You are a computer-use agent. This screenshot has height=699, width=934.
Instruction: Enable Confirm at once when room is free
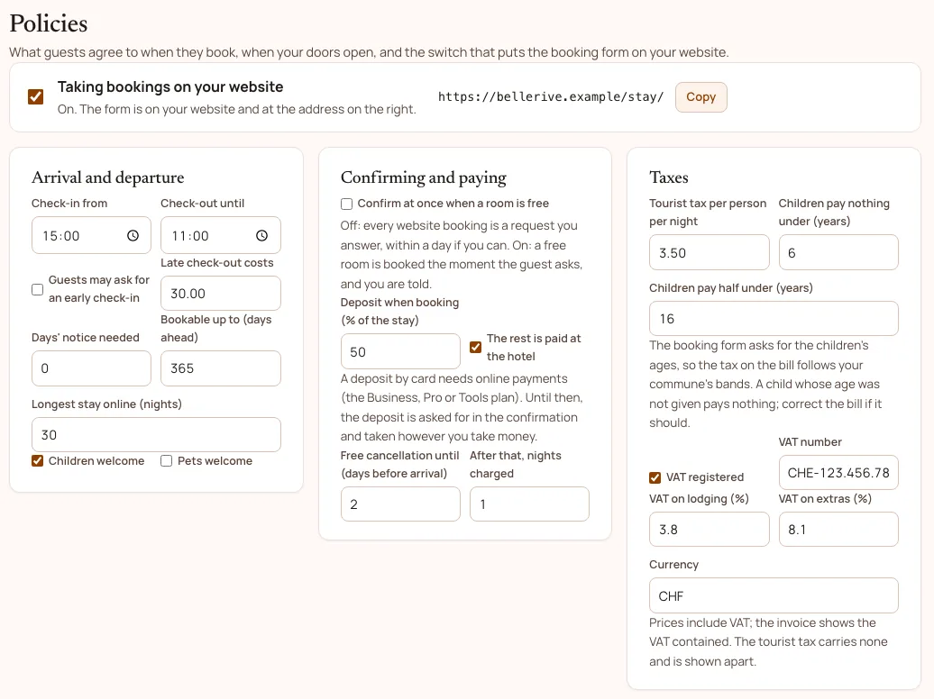tap(347, 204)
